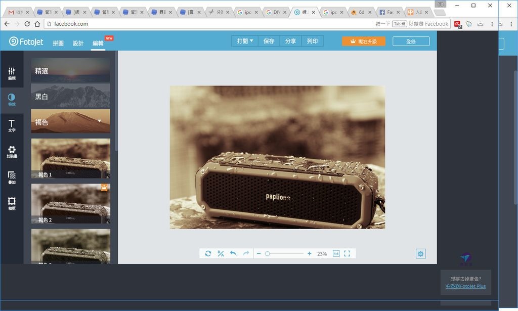
Task: Click the 現在升級 upgrade now button
Action: [x=364, y=41]
